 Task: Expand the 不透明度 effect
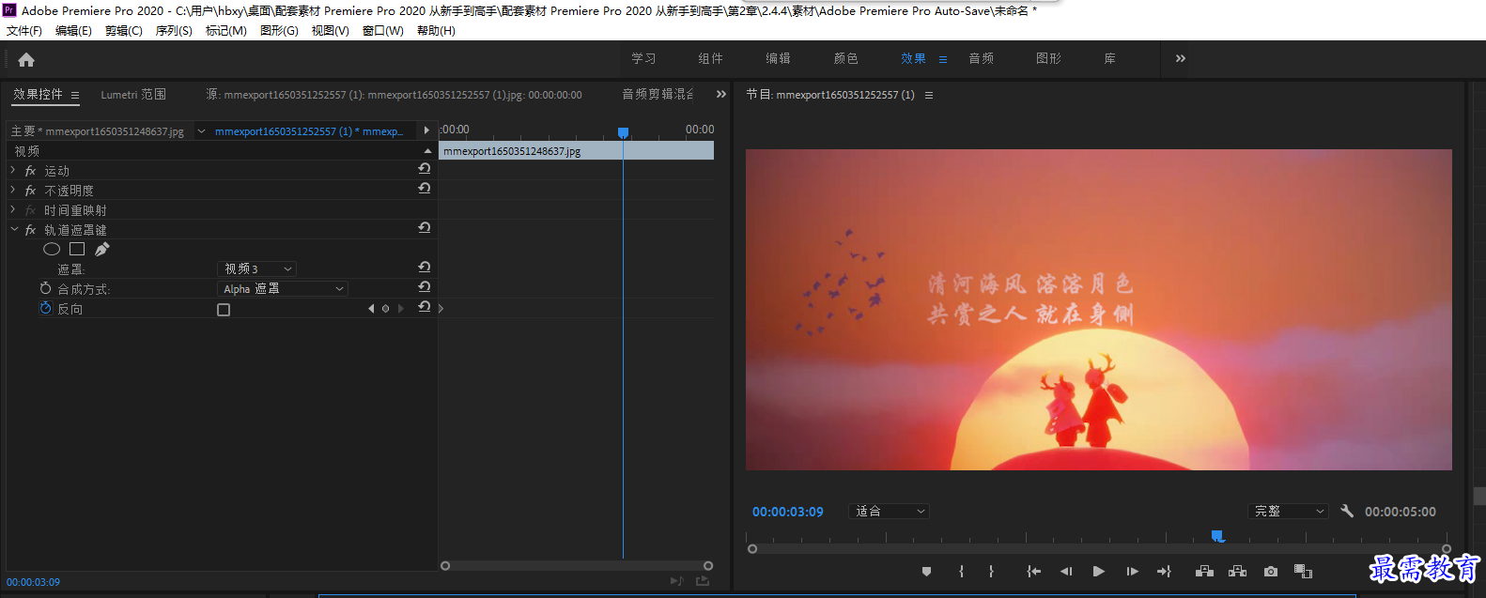pyautogui.click(x=13, y=190)
